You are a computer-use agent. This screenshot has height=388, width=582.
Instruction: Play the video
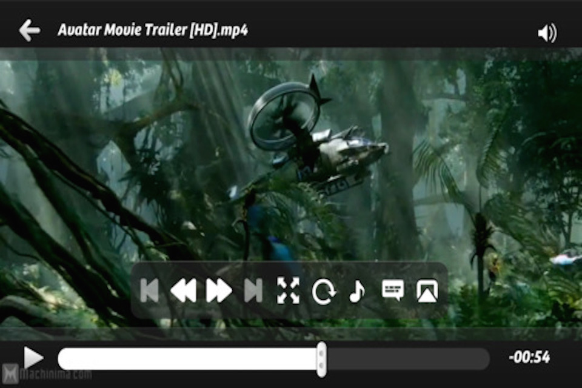point(33,358)
